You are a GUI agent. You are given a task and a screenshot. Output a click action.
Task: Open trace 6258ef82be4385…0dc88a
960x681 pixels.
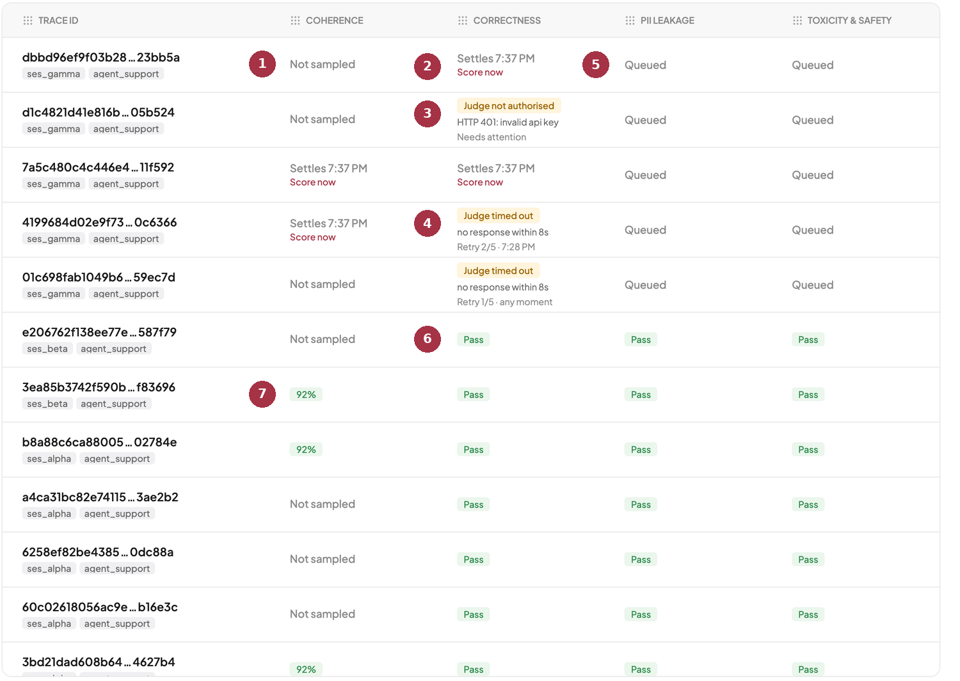pyautogui.click(x=98, y=553)
